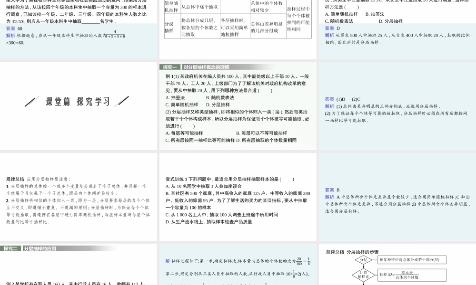
Task: Click title '规律总结 分层抽样的步骤'
Action: coord(352,252)
